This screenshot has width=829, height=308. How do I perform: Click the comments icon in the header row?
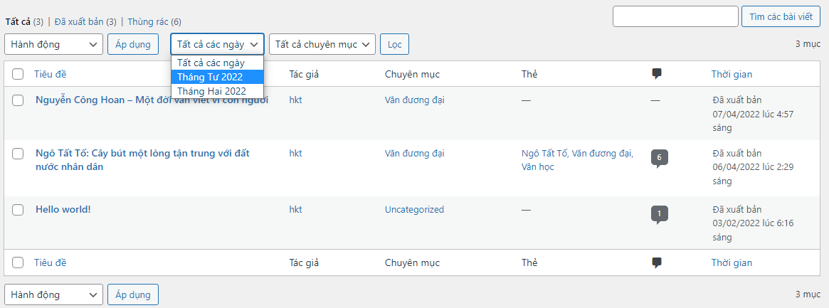pos(657,74)
